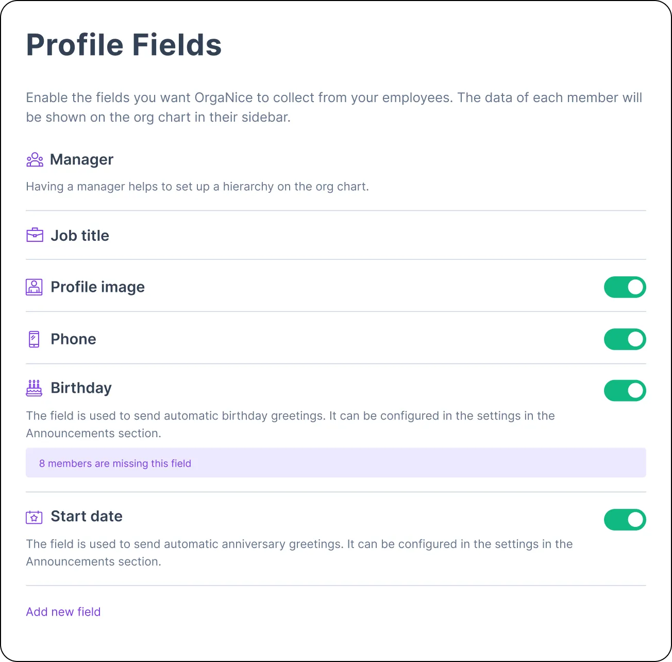Turn off the Phone field toggle

pyautogui.click(x=625, y=339)
